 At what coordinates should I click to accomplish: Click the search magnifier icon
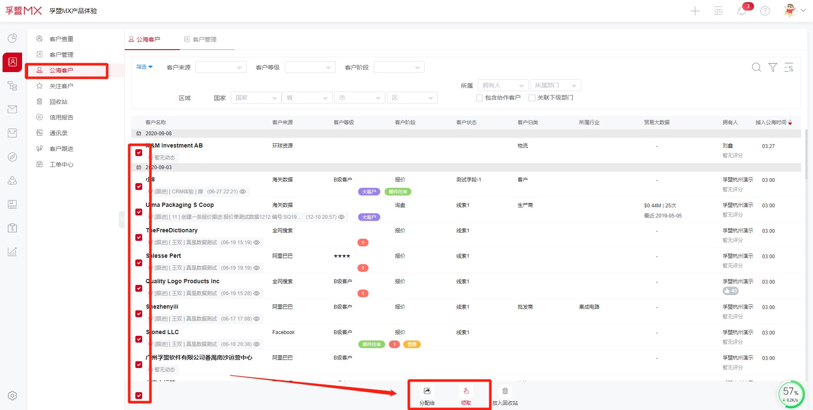tap(756, 67)
